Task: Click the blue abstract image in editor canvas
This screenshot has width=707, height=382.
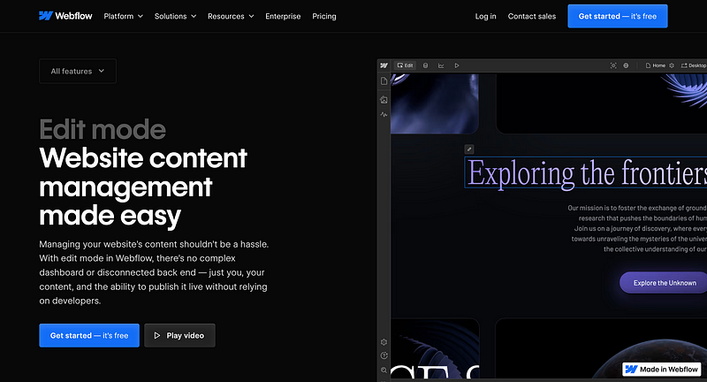Action: [x=434, y=103]
